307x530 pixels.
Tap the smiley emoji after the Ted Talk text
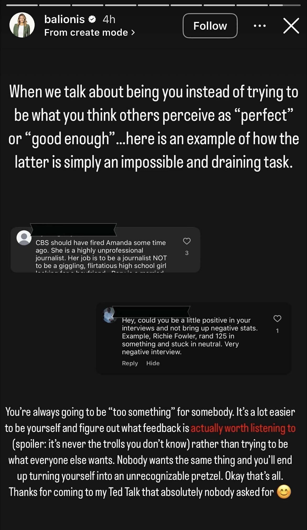(284, 492)
